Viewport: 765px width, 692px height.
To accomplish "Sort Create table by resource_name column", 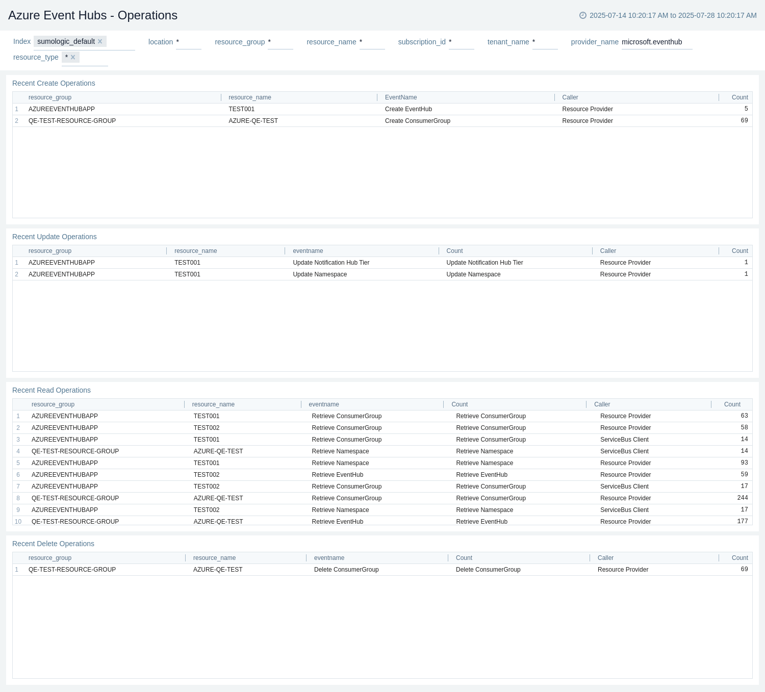I will point(250,97).
